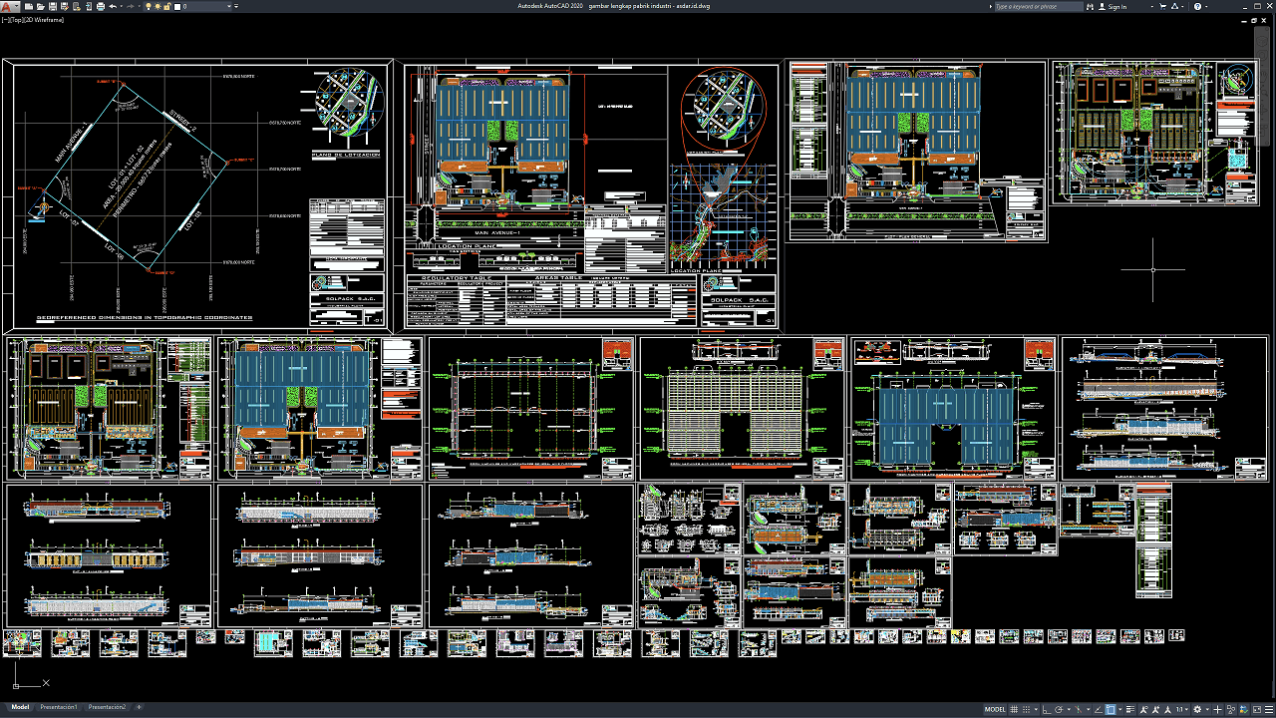Click the Save icon in Quick Access toolbar
The image size is (1276, 718).
tap(53, 6)
